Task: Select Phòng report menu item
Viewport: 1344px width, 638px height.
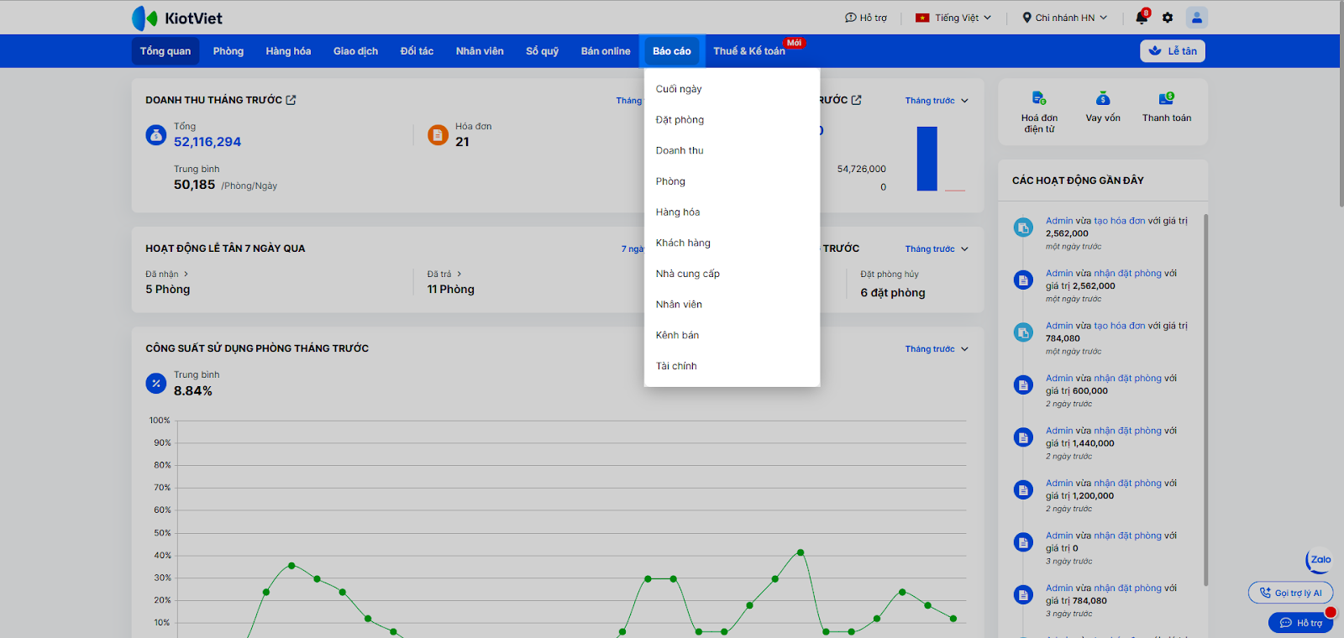Action: (x=732, y=181)
